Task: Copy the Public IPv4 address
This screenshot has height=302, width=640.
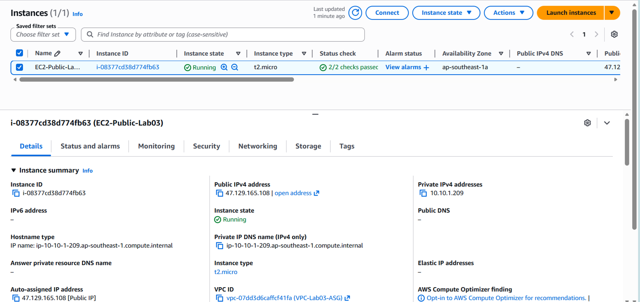Action: click(220, 193)
